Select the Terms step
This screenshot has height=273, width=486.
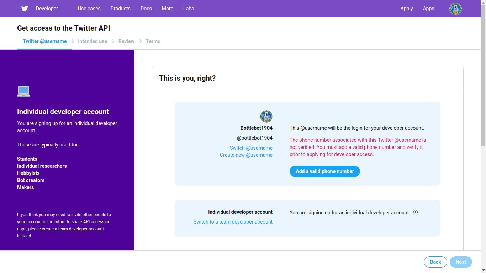point(153,41)
